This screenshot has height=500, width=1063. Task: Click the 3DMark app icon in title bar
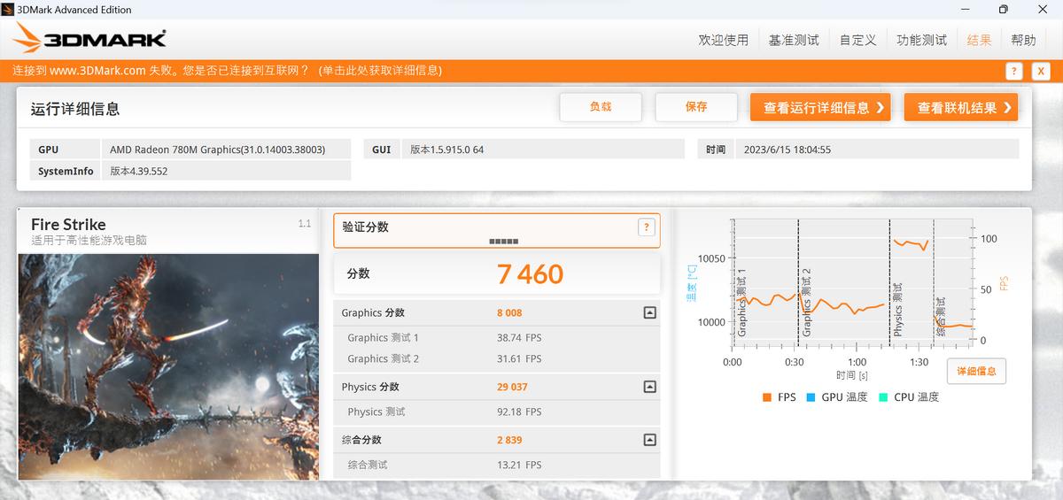pos(9,10)
